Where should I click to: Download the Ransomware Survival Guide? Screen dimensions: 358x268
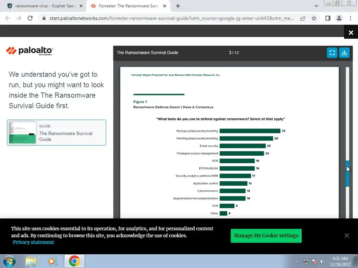coord(344,53)
